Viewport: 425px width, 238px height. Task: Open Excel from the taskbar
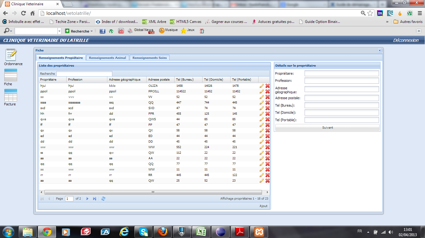click(201, 231)
